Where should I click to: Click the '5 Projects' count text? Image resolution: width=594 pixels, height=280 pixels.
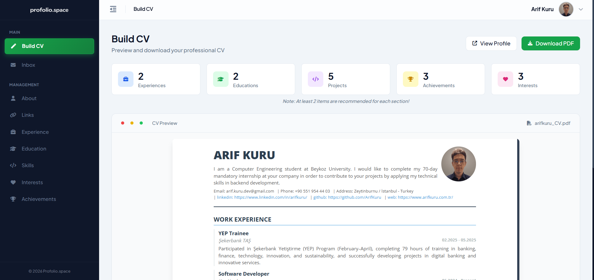pos(337,80)
